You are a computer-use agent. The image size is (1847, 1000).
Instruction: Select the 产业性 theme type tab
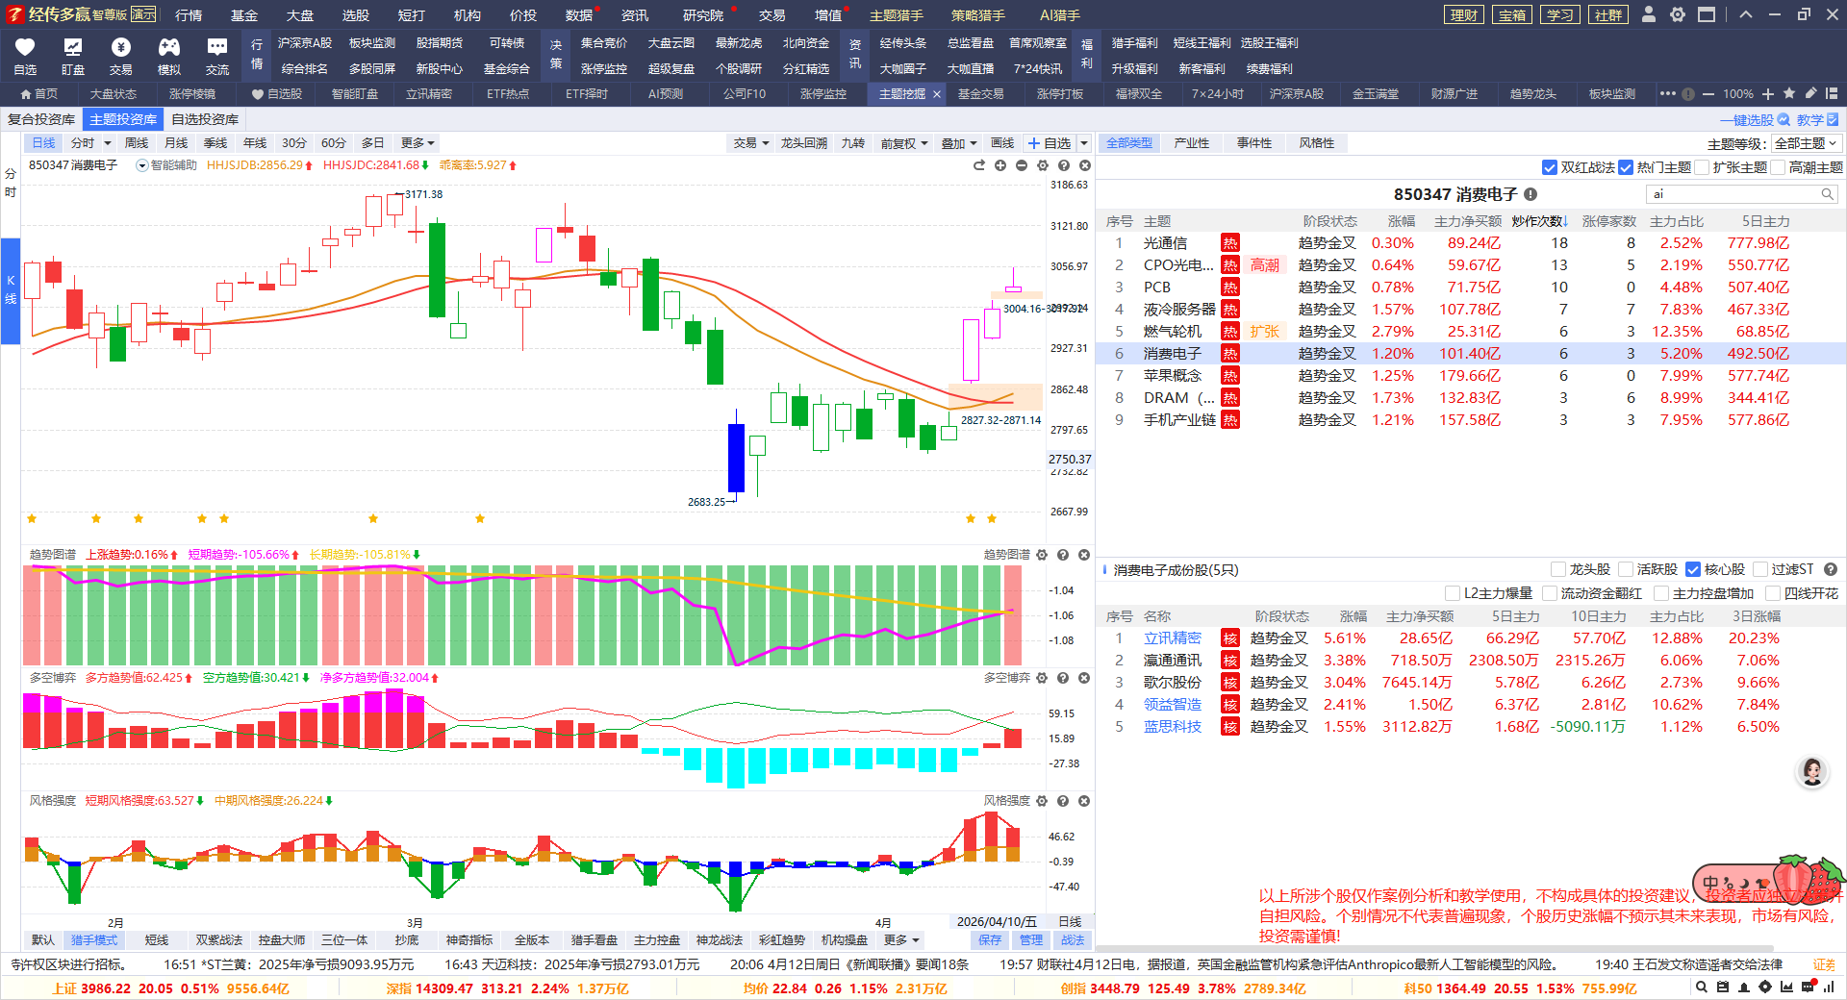[1191, 143]
